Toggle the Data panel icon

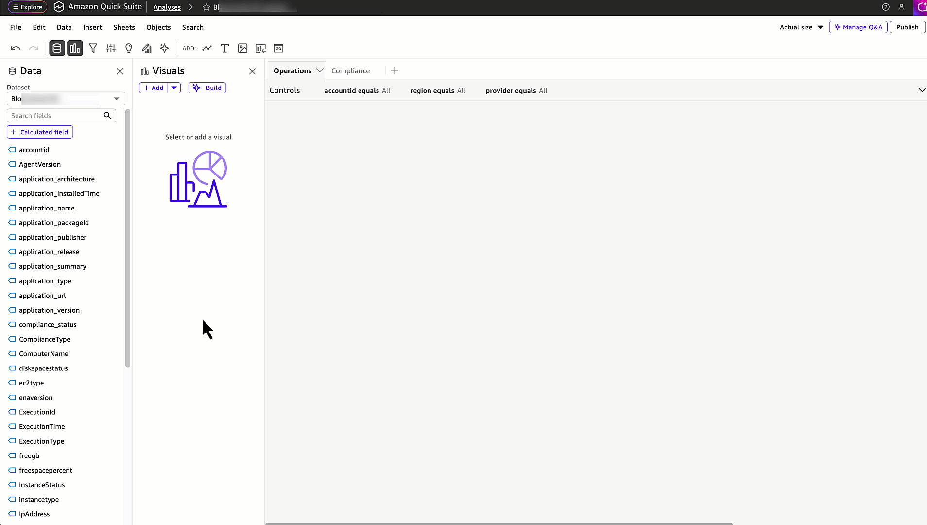pos(57,48)
